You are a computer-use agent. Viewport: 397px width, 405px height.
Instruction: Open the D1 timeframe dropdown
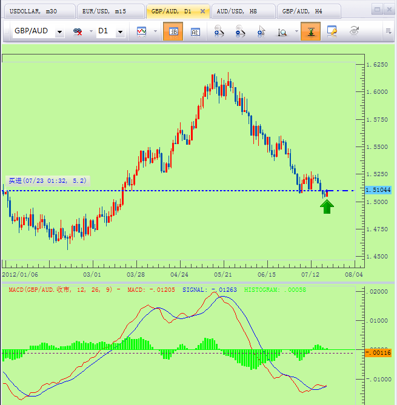point(120,31)
